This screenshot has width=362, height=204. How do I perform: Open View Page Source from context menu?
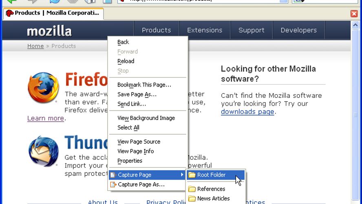148,142
